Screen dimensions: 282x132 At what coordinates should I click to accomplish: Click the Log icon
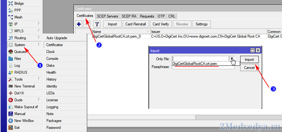[x=11, y=66]
